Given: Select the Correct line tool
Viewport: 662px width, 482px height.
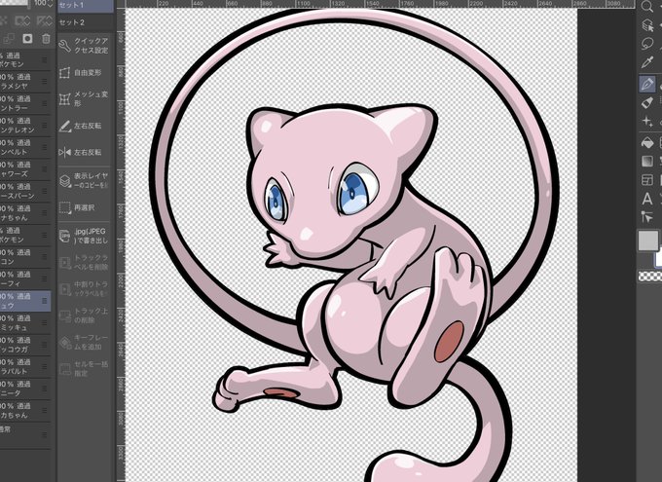Looking at the screenshot, I should 646,217.
